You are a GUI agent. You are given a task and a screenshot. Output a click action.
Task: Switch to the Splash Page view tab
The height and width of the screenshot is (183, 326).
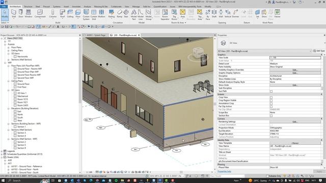[96, 35]
